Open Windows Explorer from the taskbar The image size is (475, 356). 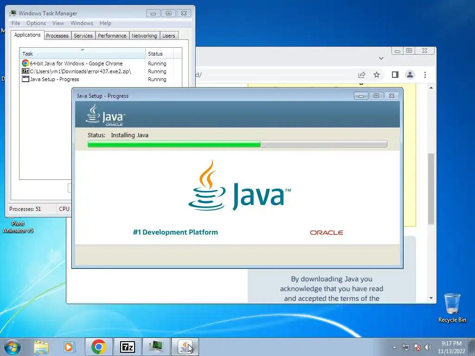tap(41, 347)
